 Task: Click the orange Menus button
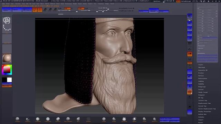point(178,1)
